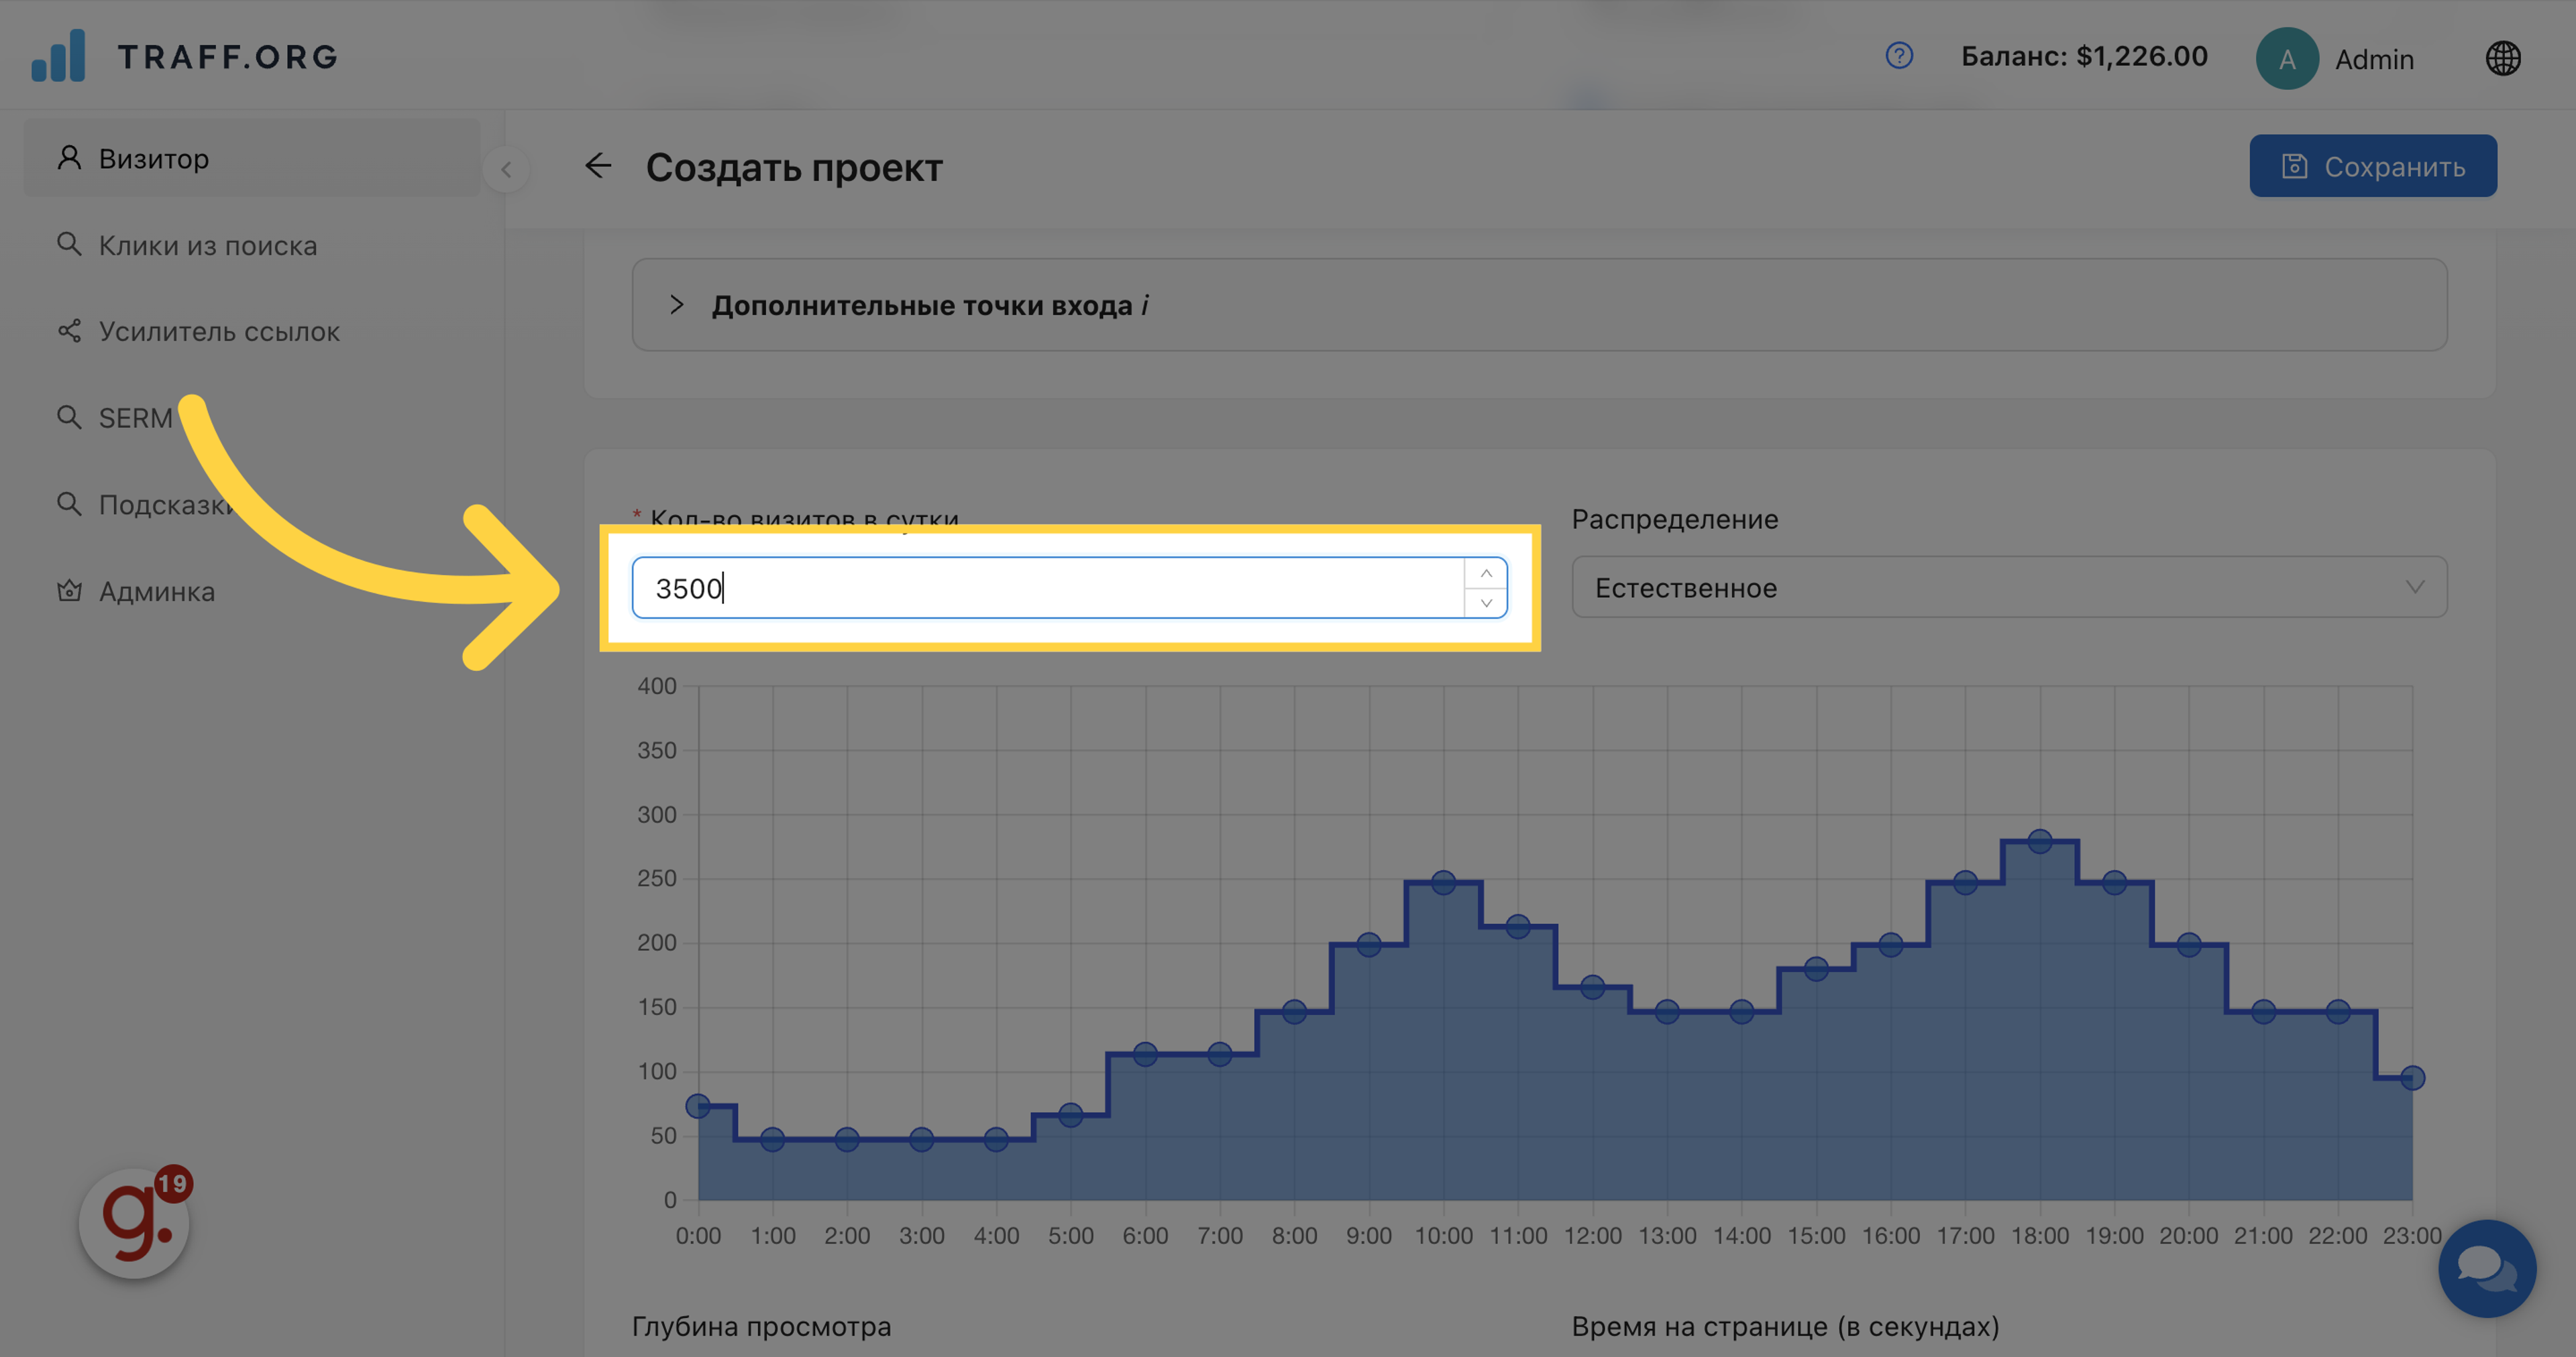The width and height of the screenshot is (2576, 1357).
Task: Click Время на странице (в секундах) label
Action: pos(1785,1326)
